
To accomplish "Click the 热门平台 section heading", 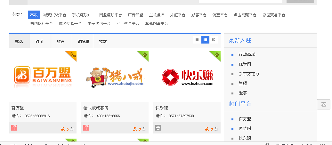I will tap(240, 104).
